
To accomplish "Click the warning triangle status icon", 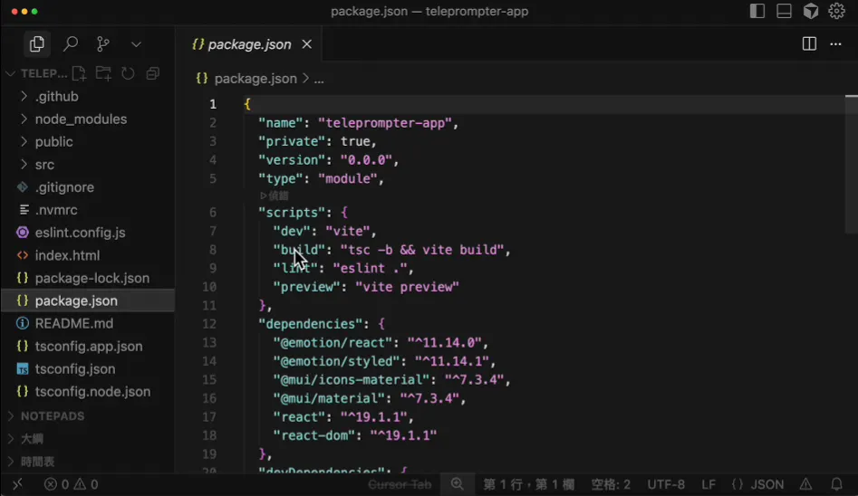I will 805,484.
